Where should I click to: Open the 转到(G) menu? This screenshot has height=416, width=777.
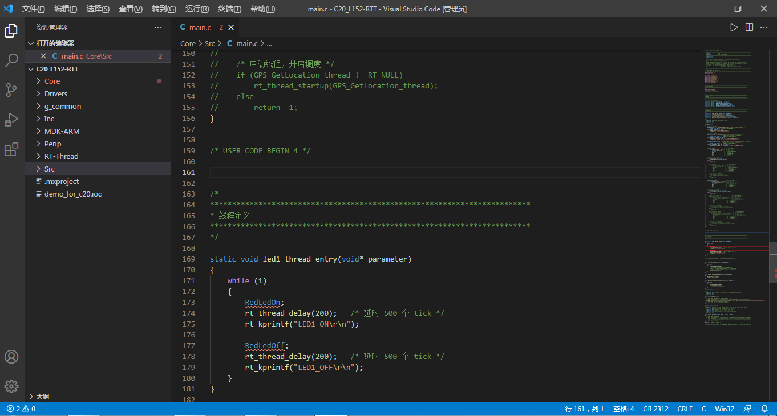click(x=164, y=9)
